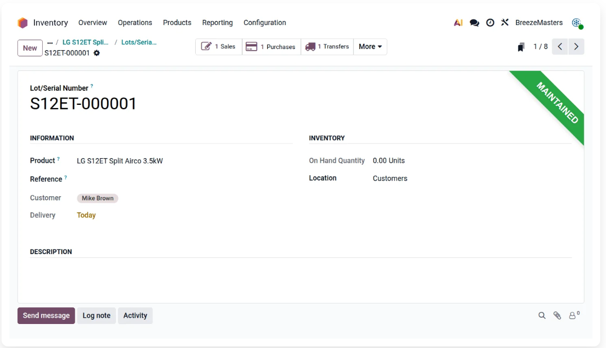Open the AI assistant icon
The width and height of the screenshot is (606, 348).
pyautogui.click(x=458, y=23)
